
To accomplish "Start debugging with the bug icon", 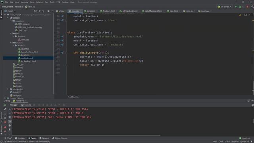I will point(240,7).
